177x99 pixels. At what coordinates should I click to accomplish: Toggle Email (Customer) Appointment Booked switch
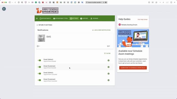(39, 67)
